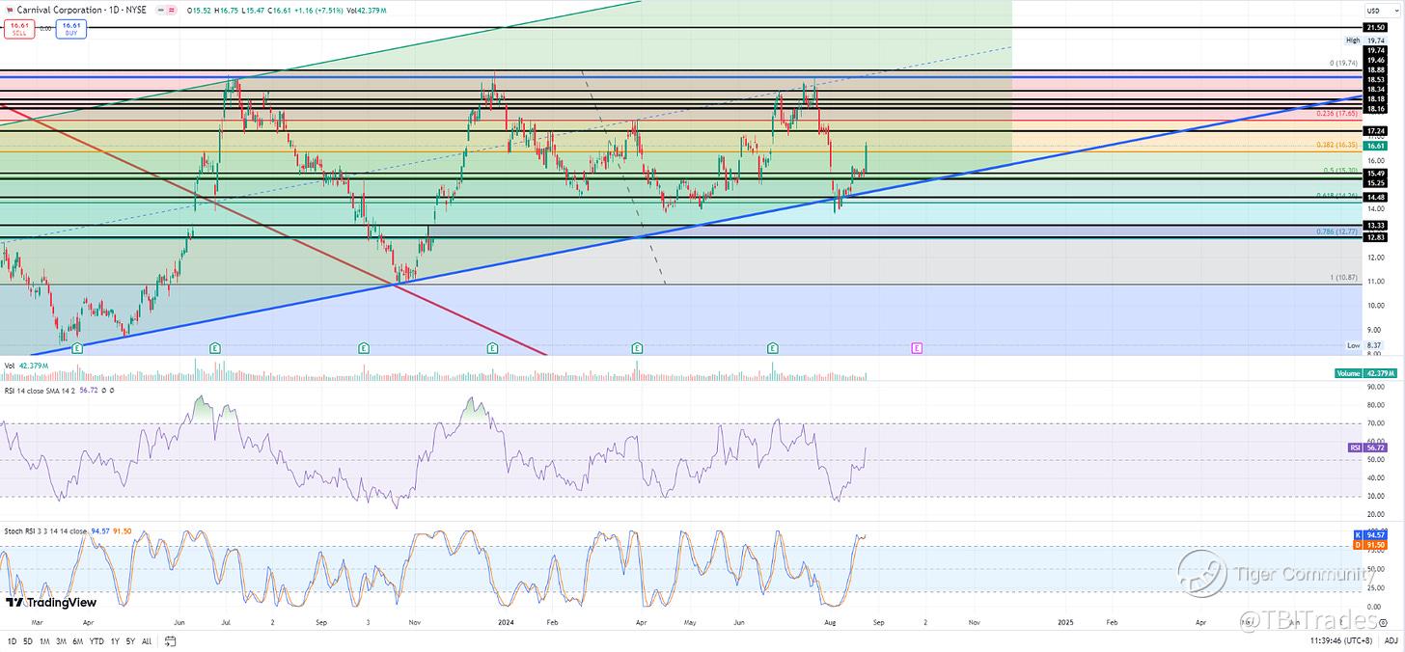Click the 17.24 price label
The image size is (1405, 652).
point(1374,130)
